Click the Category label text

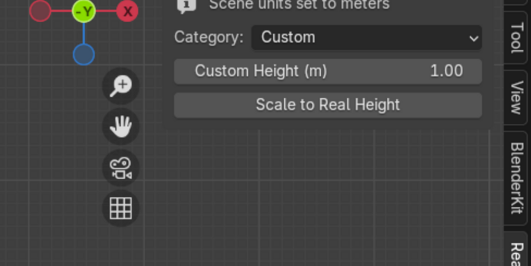[209, 38]
